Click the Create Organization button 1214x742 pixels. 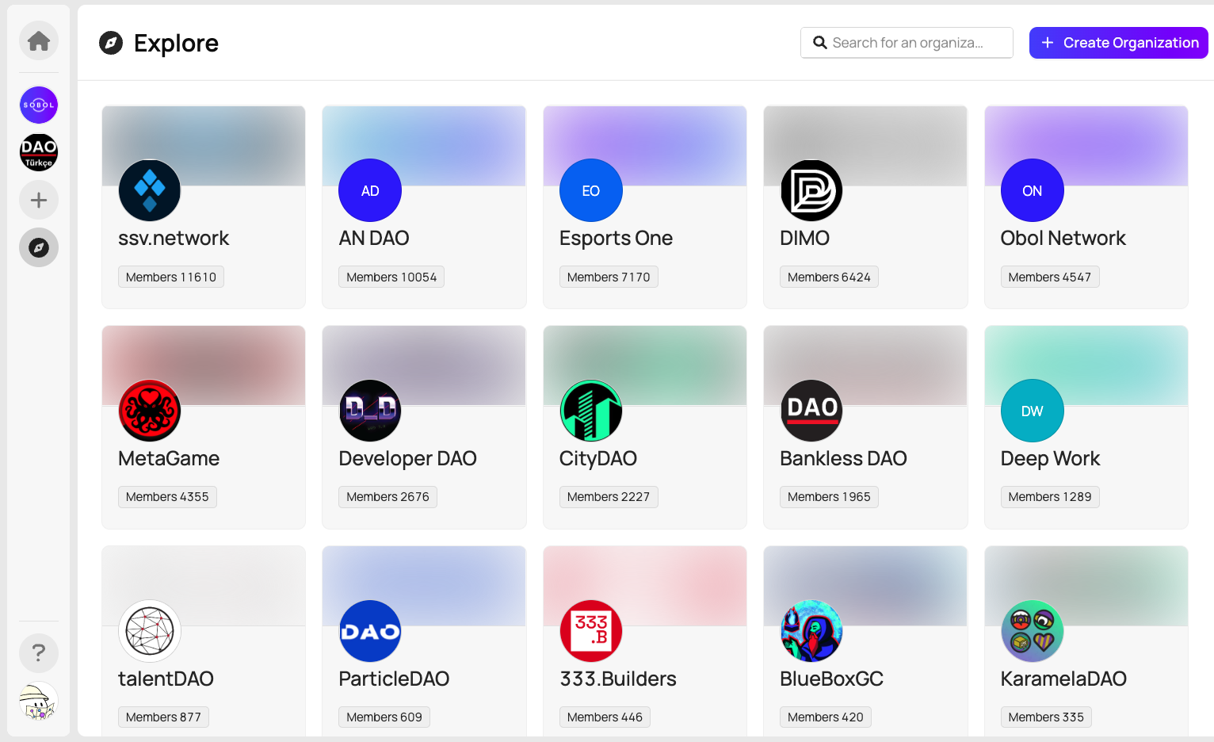(x=1118, y=43)
